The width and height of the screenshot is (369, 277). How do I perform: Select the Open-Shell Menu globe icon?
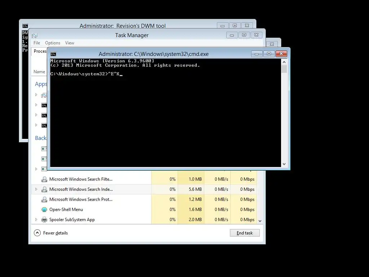[44, 210]
